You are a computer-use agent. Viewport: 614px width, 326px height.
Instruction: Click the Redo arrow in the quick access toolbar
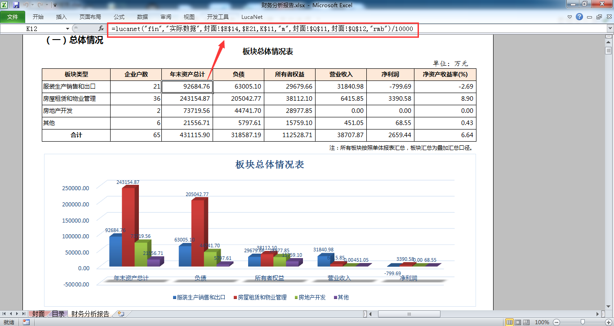pyautogui.click(x=40, y=5)
